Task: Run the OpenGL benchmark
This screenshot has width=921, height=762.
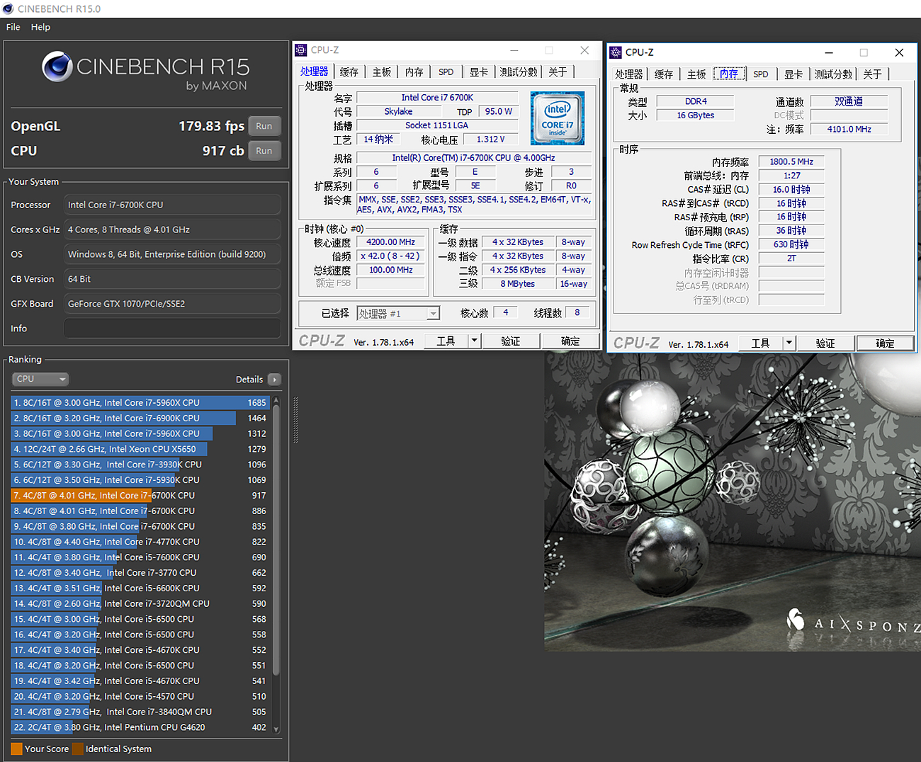Action: (x=264, y=126)
